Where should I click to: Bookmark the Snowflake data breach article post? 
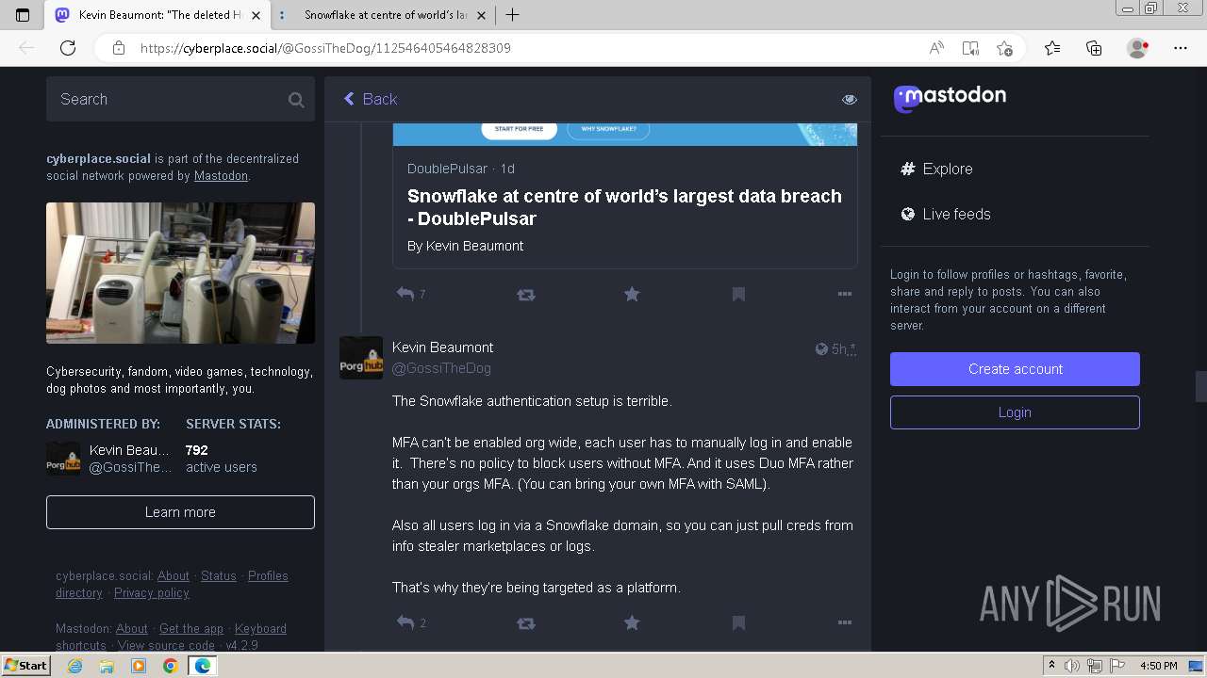(x=738, y=295)
